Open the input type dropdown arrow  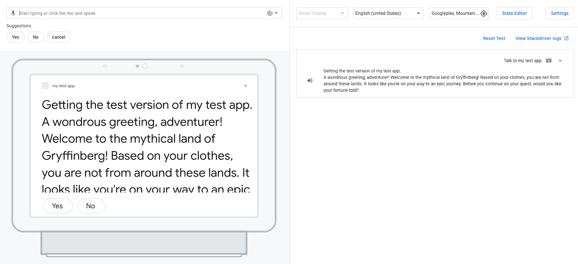coord(276,13)
